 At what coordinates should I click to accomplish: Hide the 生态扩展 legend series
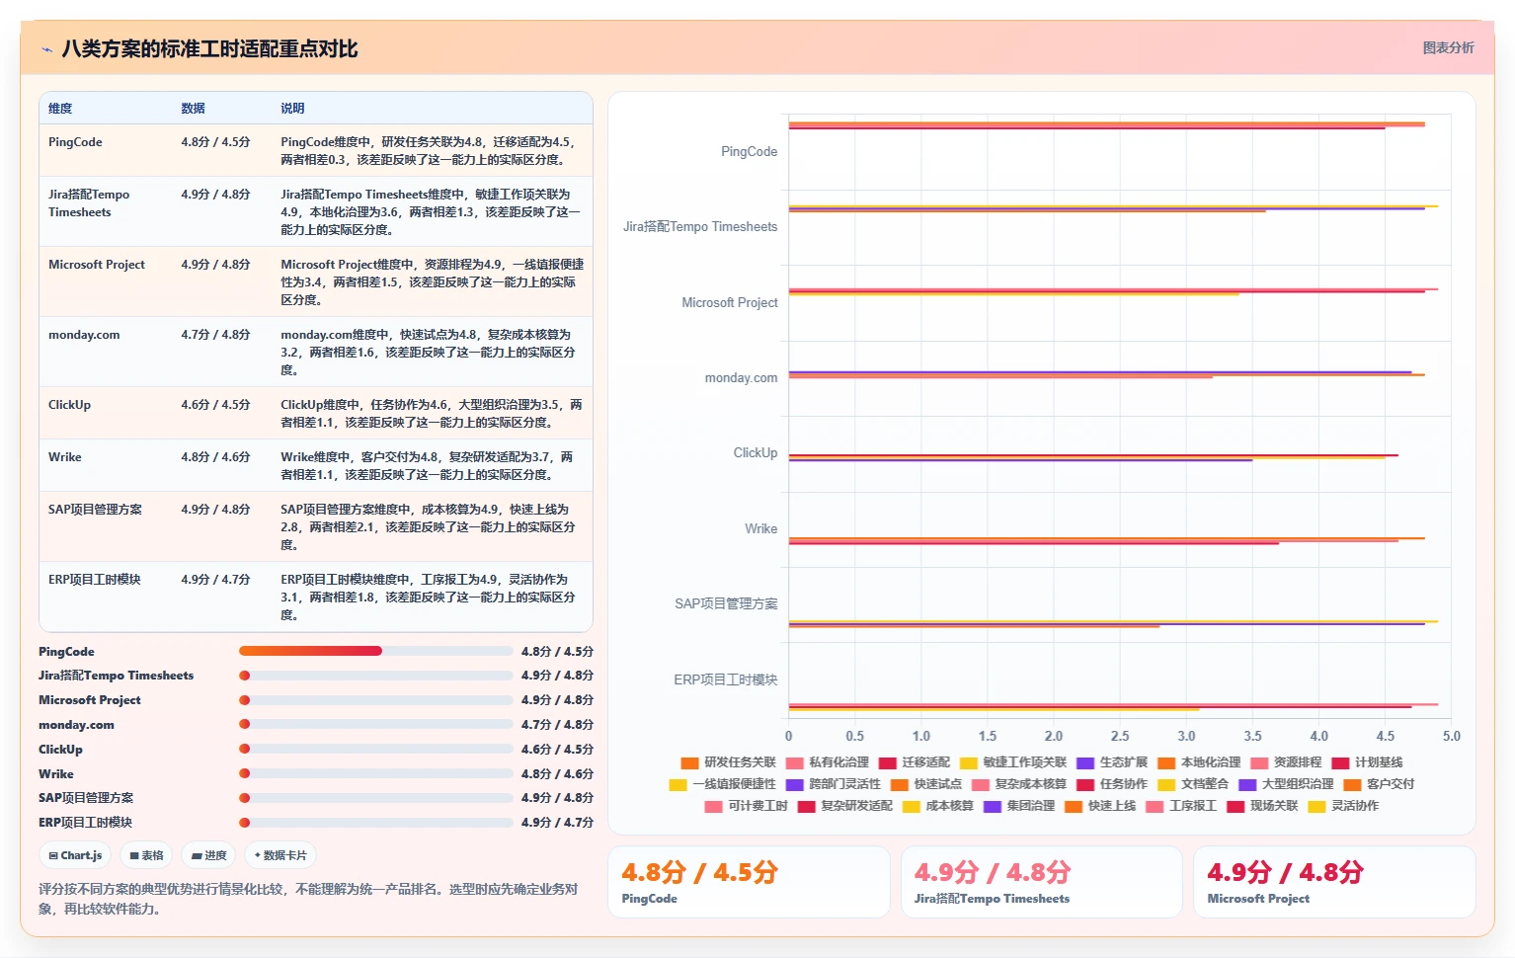click(x=1112, y=762)
